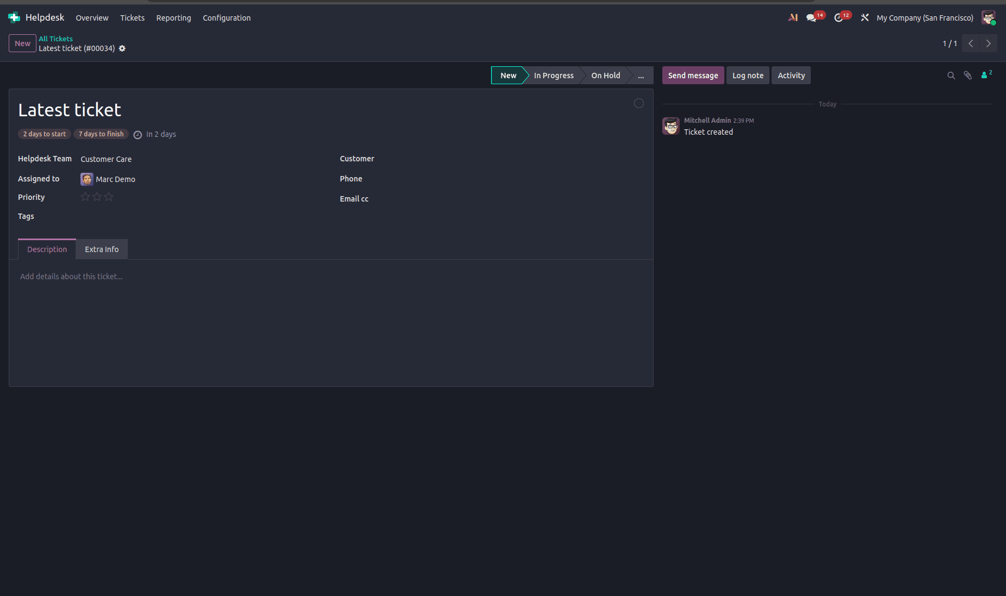Click the Send message button
The width and height of the screenshot is (1006, 596).
coord(693,76)
